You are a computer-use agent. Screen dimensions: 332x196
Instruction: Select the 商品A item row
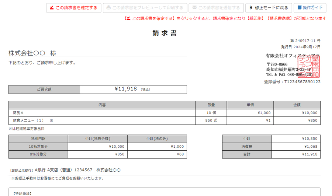click(x=102, y=113)
